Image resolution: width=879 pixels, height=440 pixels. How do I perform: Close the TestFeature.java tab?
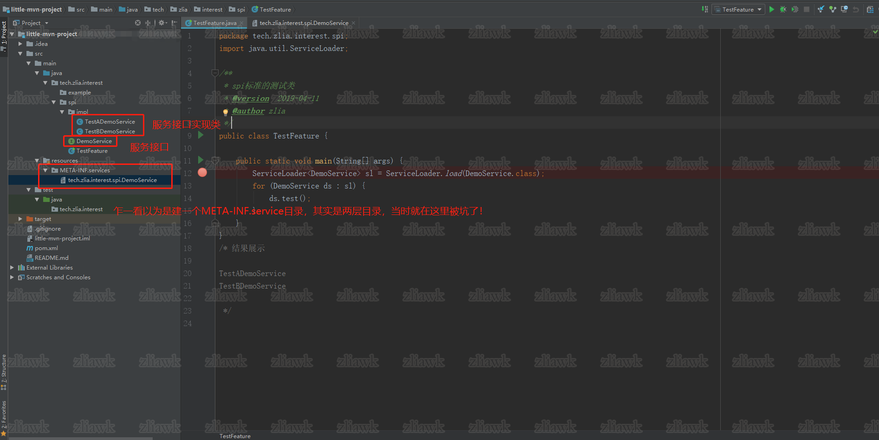point(242,23)
